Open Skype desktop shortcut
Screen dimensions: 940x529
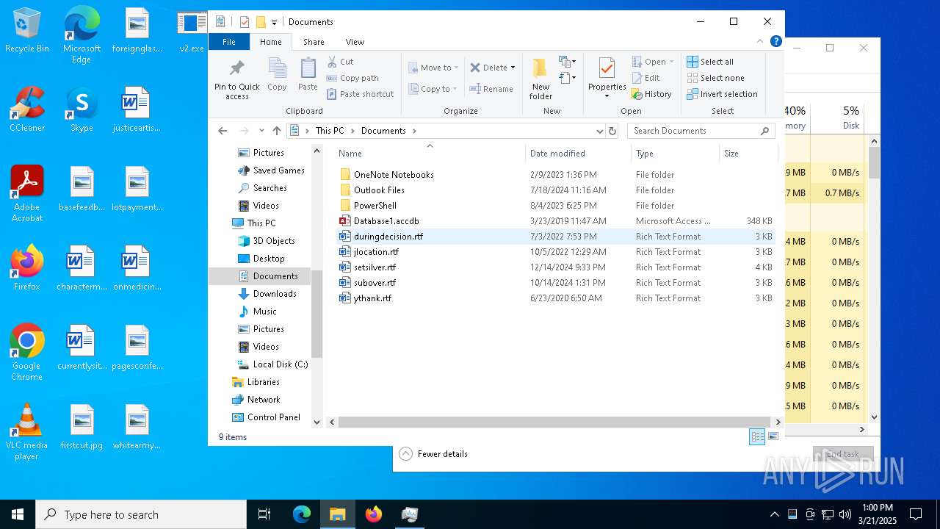[x=82, y=109]
